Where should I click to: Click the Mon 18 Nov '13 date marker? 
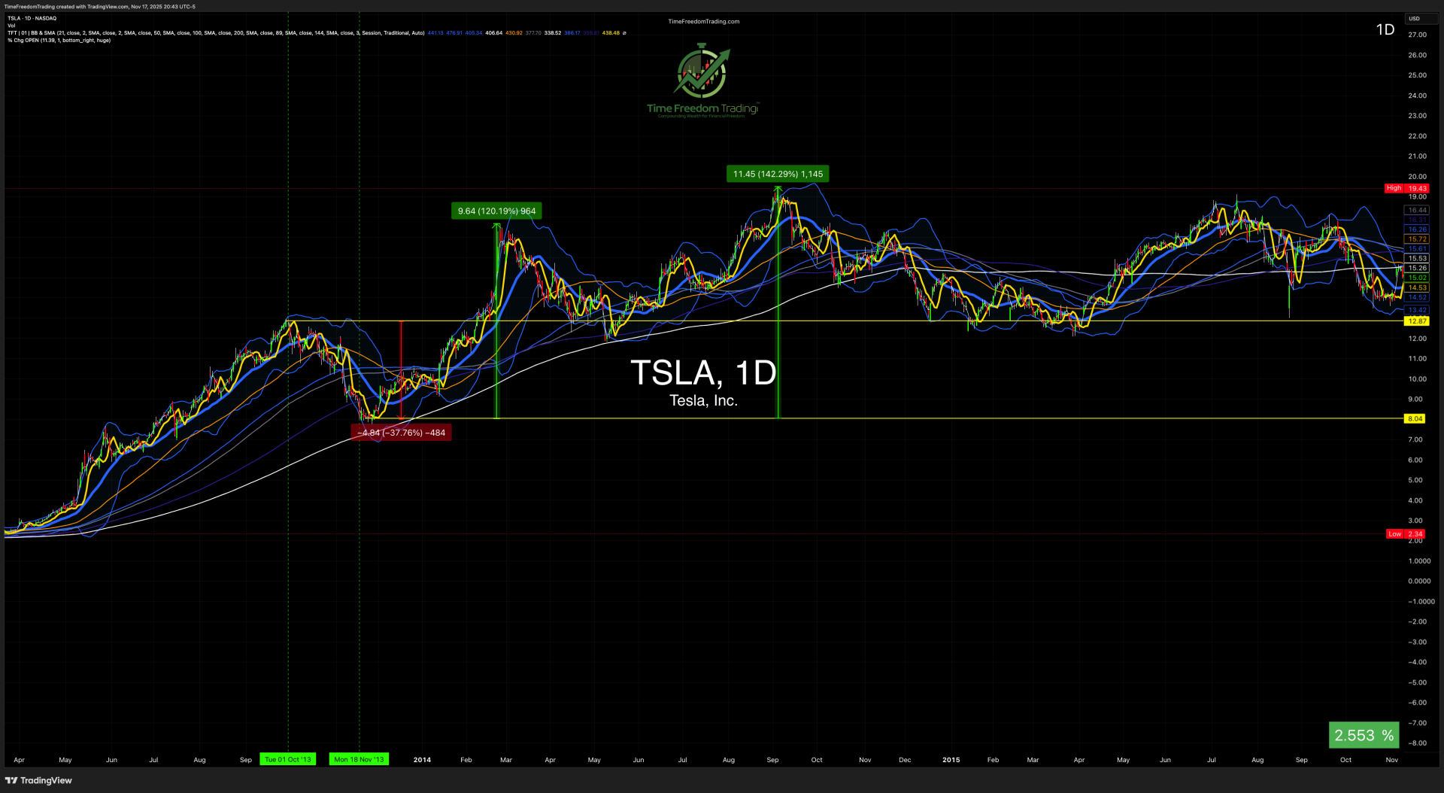[x=359, y=760]
